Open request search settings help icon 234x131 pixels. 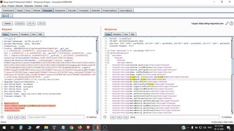coord(2,117)
